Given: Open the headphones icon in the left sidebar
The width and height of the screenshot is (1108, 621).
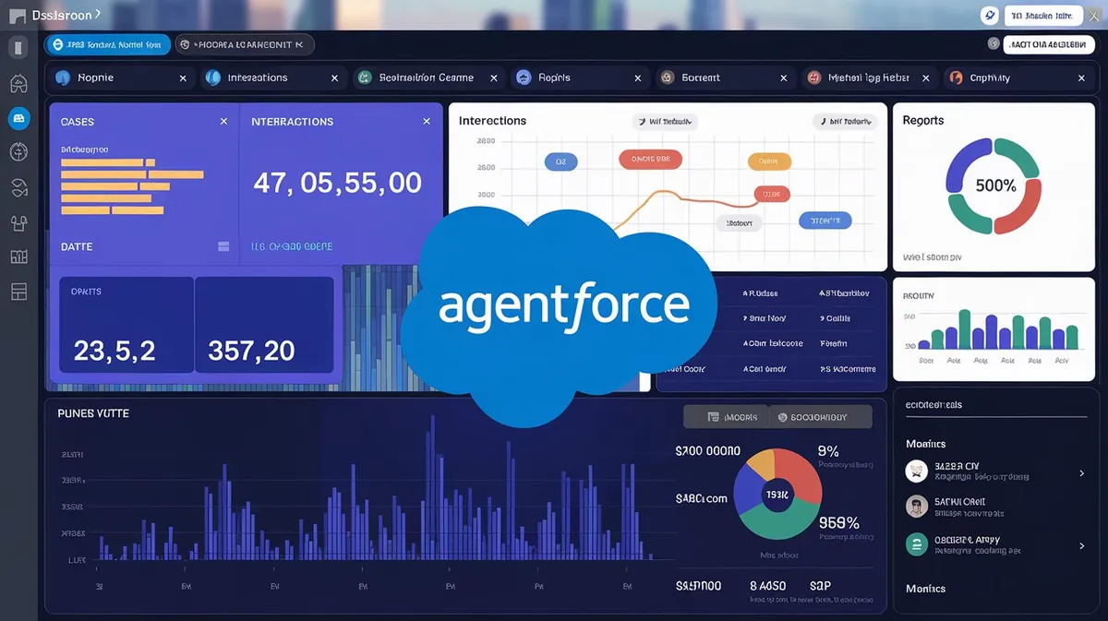Looking at the screenshot, I should click(18, 187).
